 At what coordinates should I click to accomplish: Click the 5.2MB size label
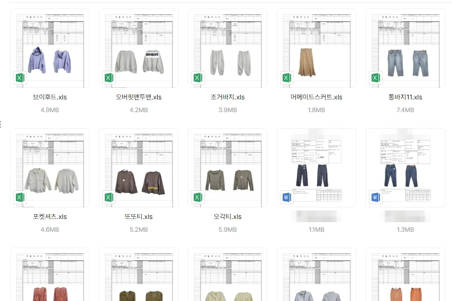[139, 230]
